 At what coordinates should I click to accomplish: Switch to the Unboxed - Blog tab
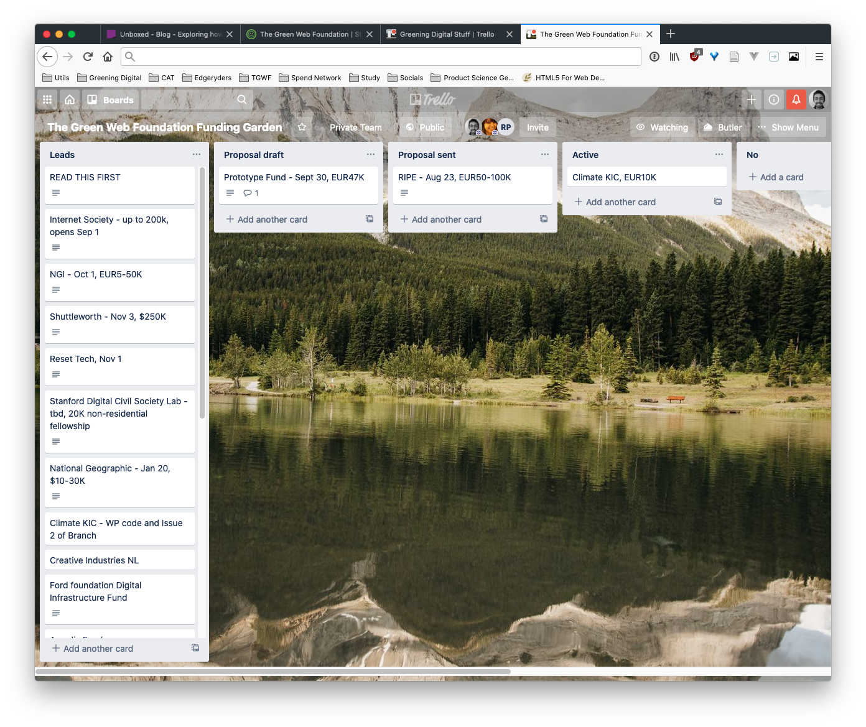(169, 34)
